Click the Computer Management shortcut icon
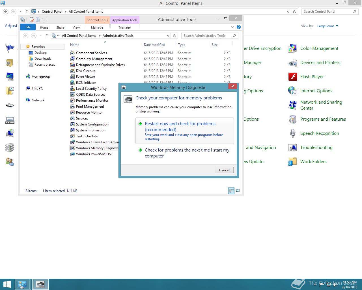The image size is (362, 290). 72,59
